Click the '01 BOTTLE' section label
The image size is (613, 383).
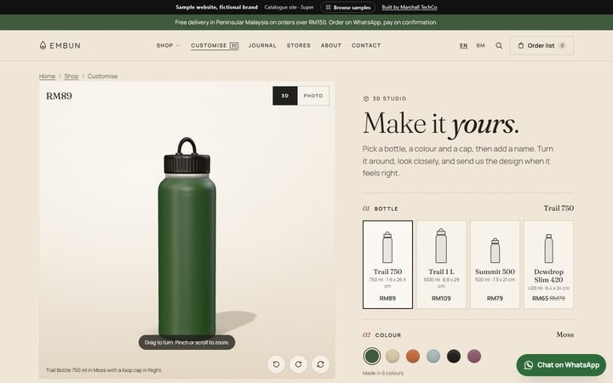pyautogui.click(x=381, y=209)
